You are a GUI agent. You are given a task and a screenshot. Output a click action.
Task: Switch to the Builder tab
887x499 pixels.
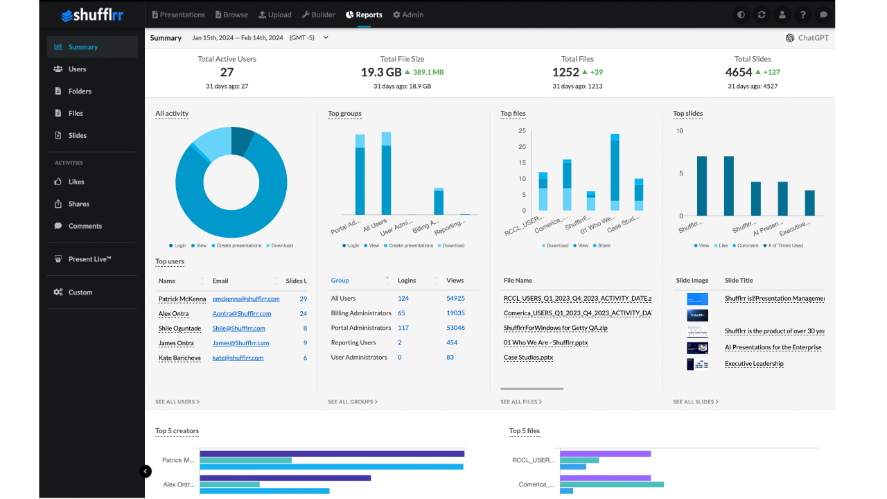[x=319, y=15]
